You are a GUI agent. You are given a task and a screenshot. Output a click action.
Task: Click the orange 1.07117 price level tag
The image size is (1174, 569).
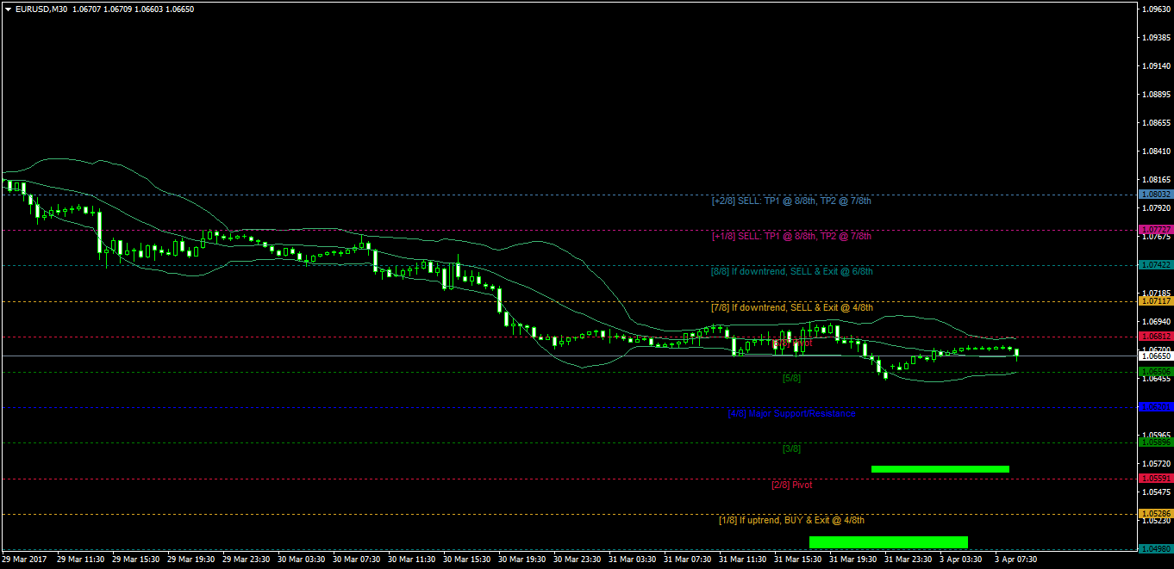1155,301
